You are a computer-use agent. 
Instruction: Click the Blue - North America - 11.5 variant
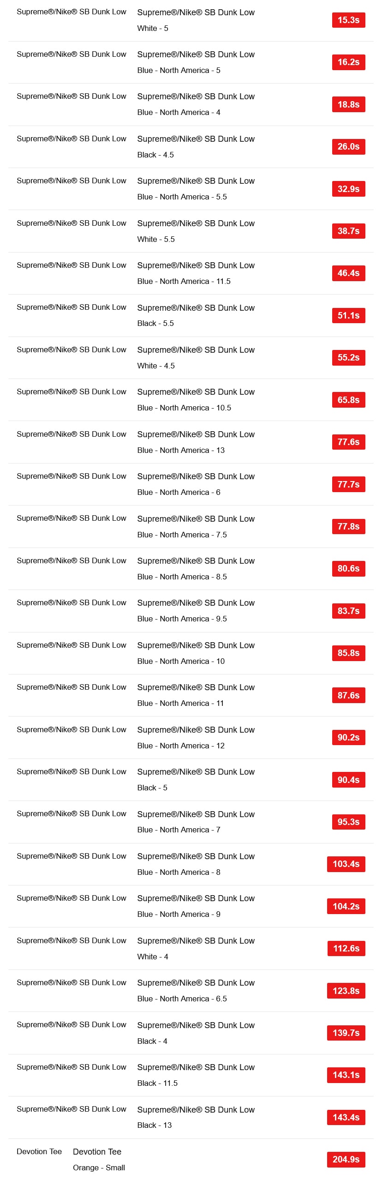click(x=184, y=281)
